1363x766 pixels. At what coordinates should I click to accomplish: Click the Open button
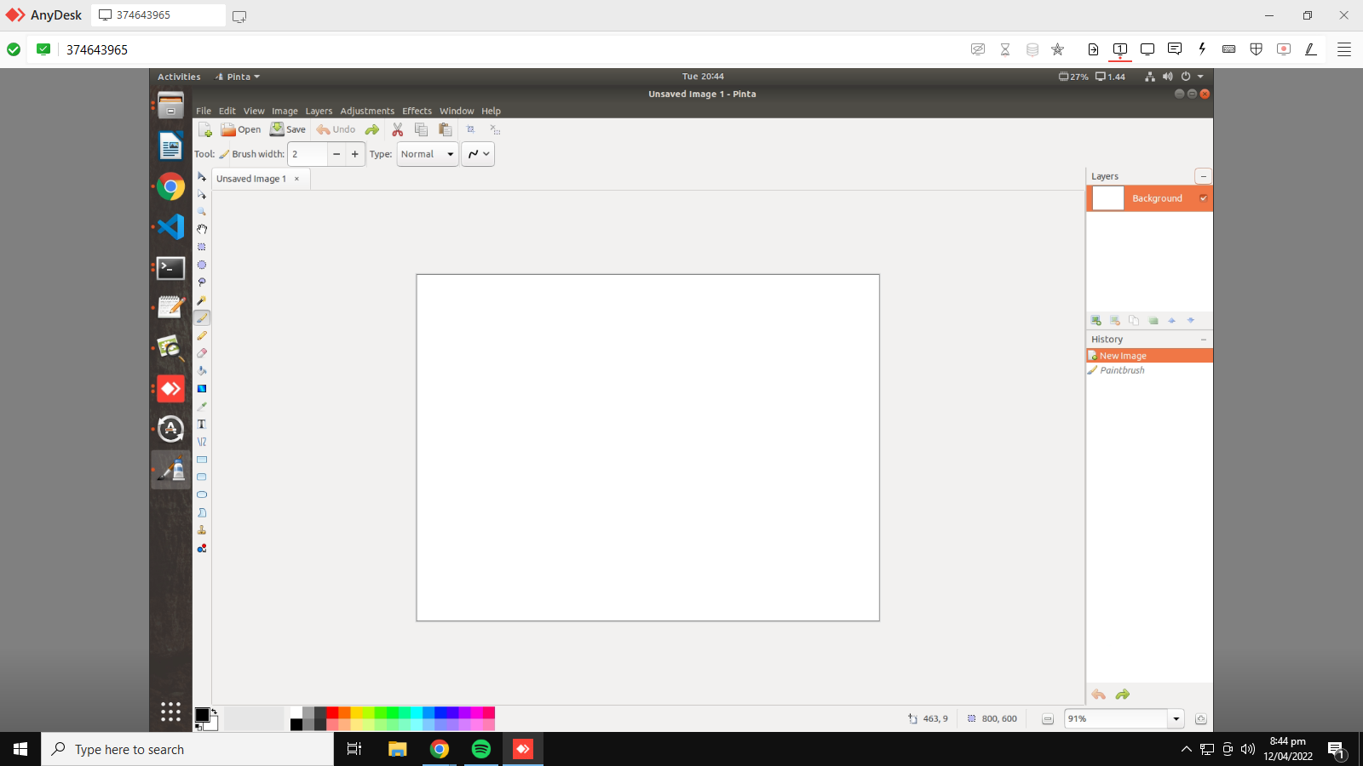tap(241, 129)
